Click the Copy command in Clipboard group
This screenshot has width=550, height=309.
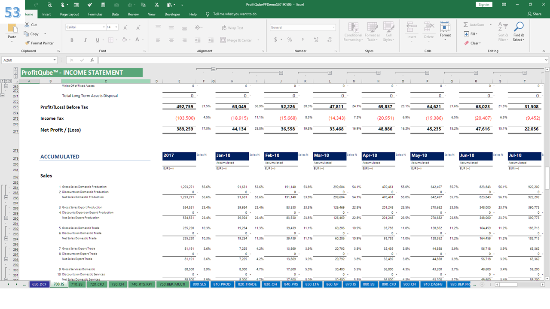click(31, 34)
